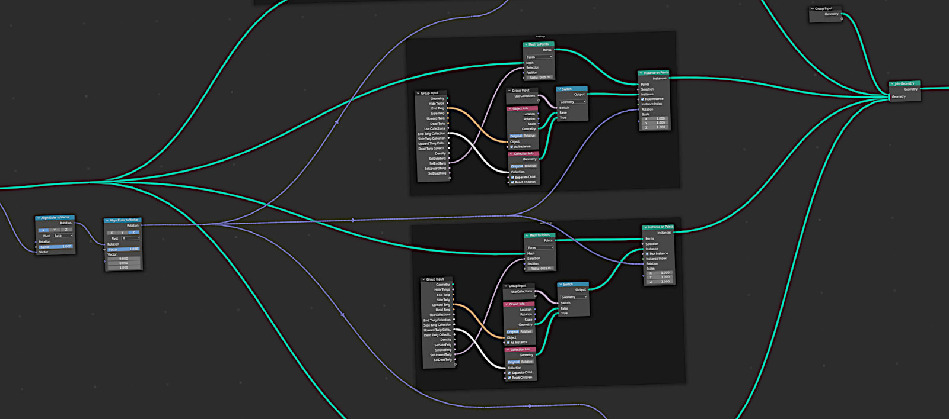The image size is (949, 419).
Task: Collapse the Join Geometry node chevron
Action: (x=892, y=84)
